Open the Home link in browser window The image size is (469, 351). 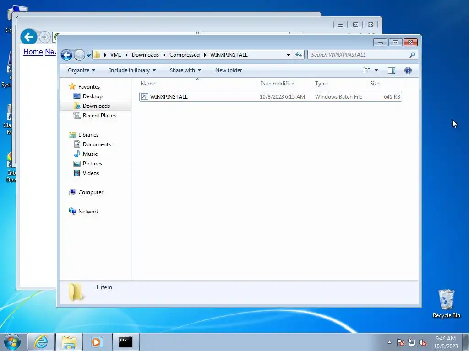[x=33, y=52]
